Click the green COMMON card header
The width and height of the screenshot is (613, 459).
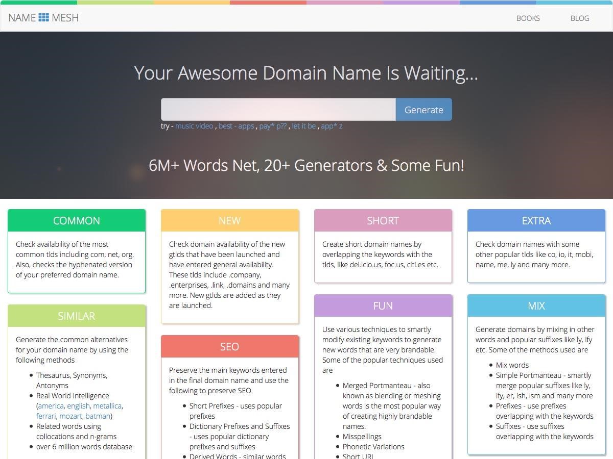[x=77, y=221]
